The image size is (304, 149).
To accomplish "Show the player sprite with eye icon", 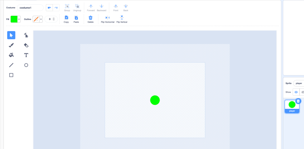I will pos(296,92).
